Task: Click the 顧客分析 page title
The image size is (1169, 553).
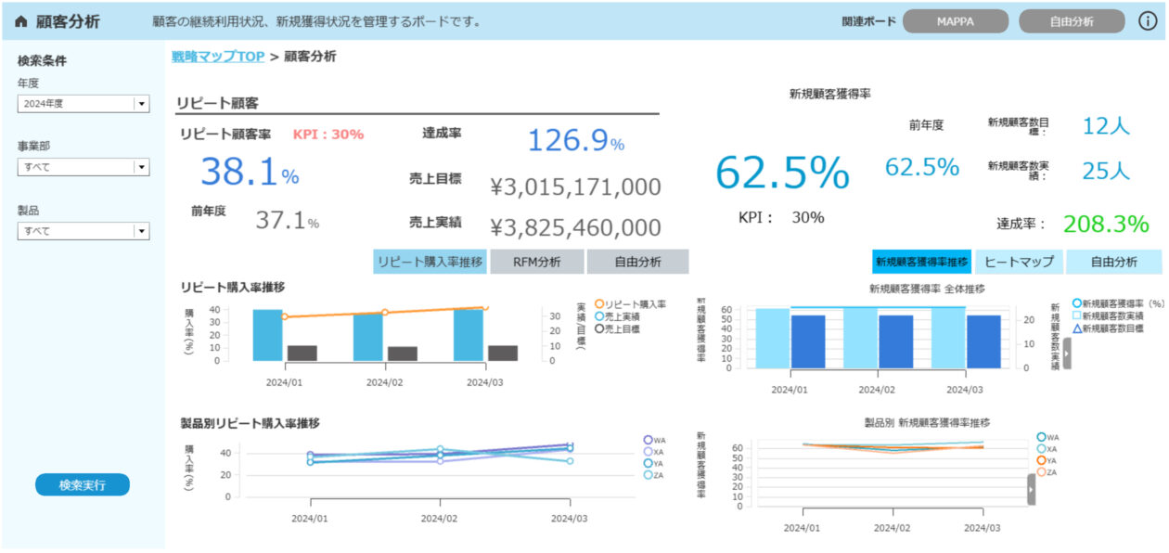Action: click(68, 22)
